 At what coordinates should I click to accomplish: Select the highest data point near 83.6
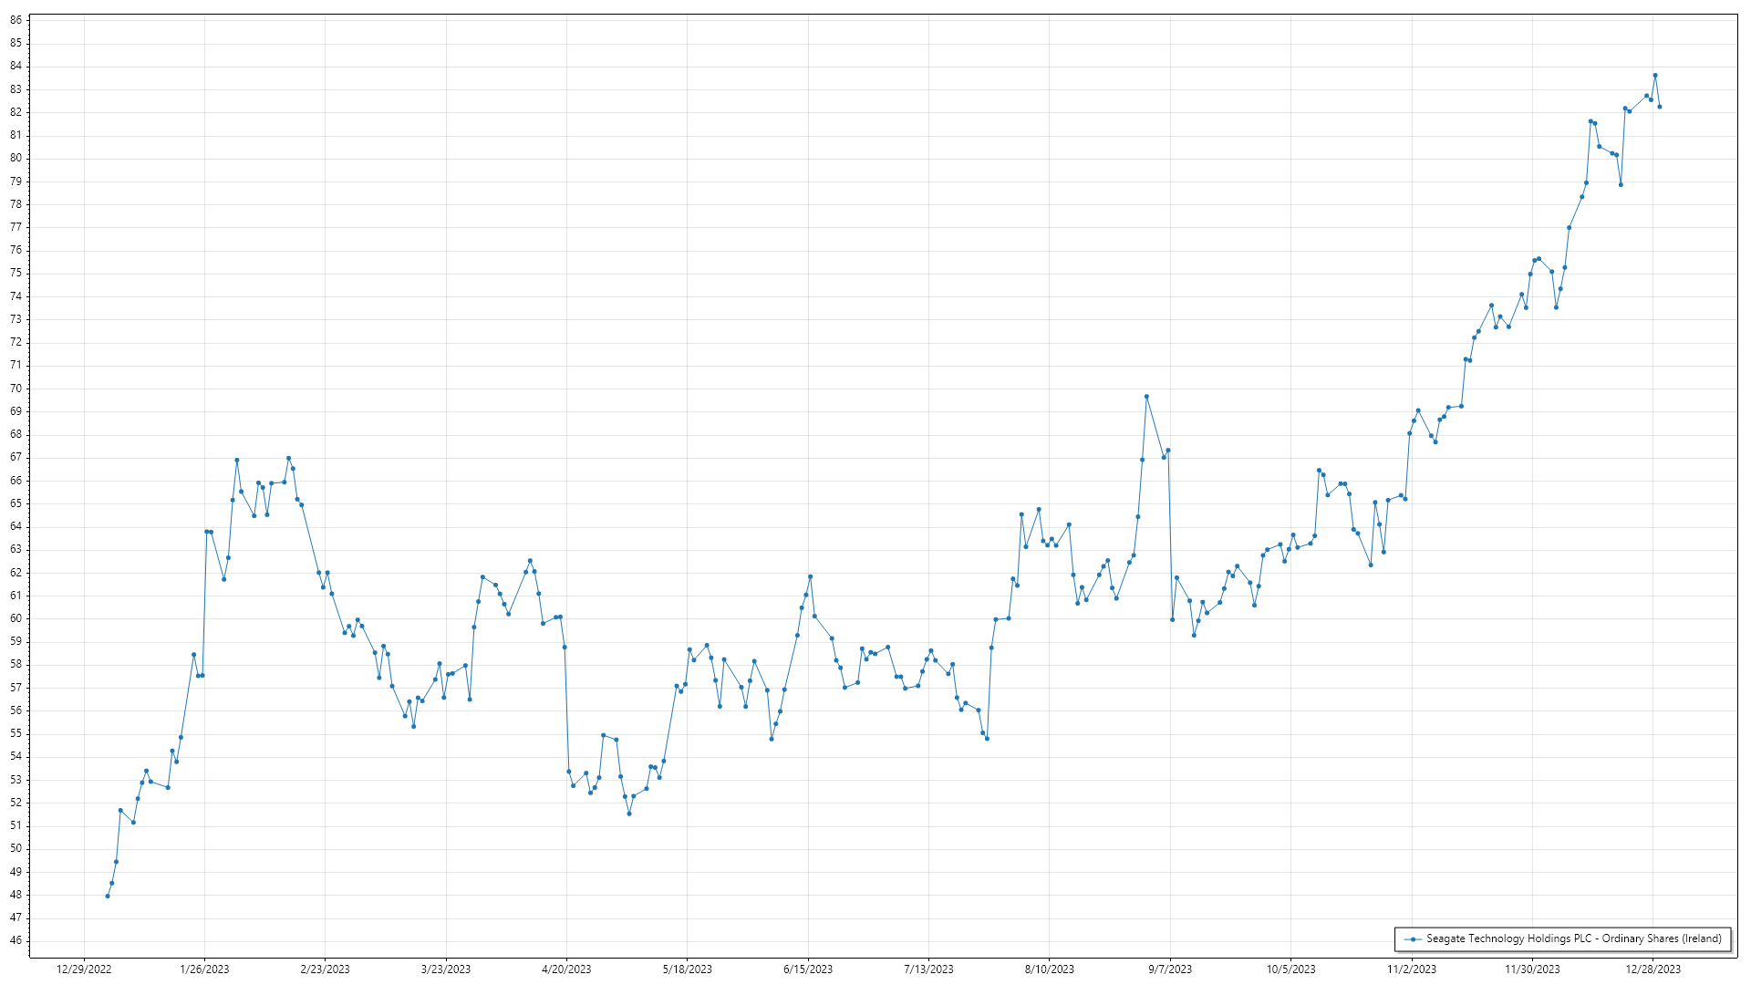(1655, 76)
